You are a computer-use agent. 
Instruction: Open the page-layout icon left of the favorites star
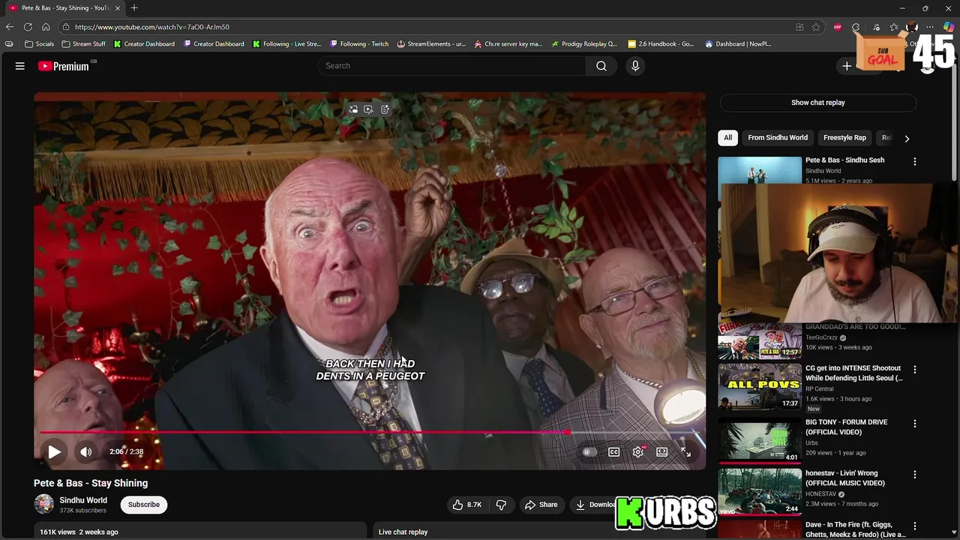[799, 27]
